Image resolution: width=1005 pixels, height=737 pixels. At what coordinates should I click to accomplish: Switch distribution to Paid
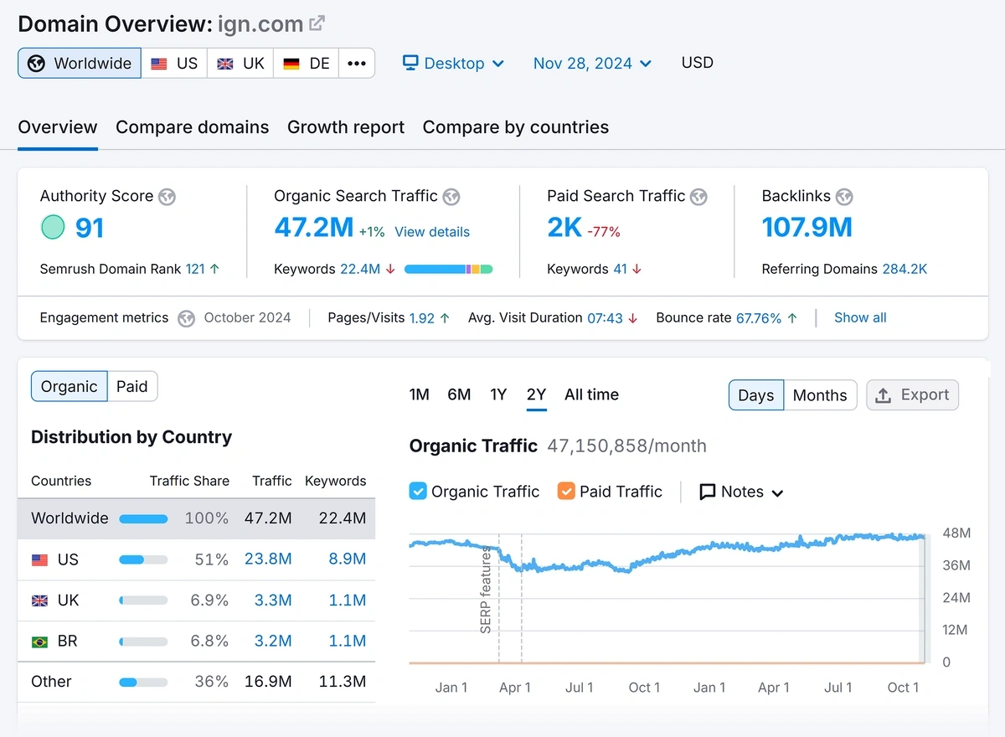tap(132, 386)
